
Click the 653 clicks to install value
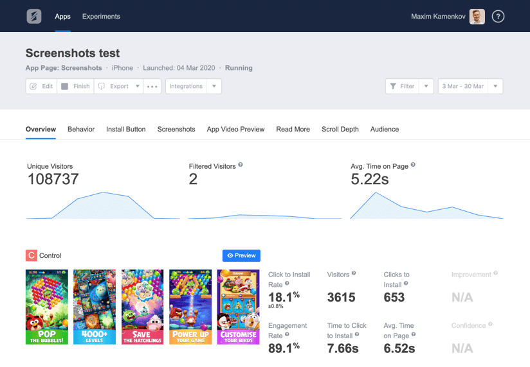(394, 298)
